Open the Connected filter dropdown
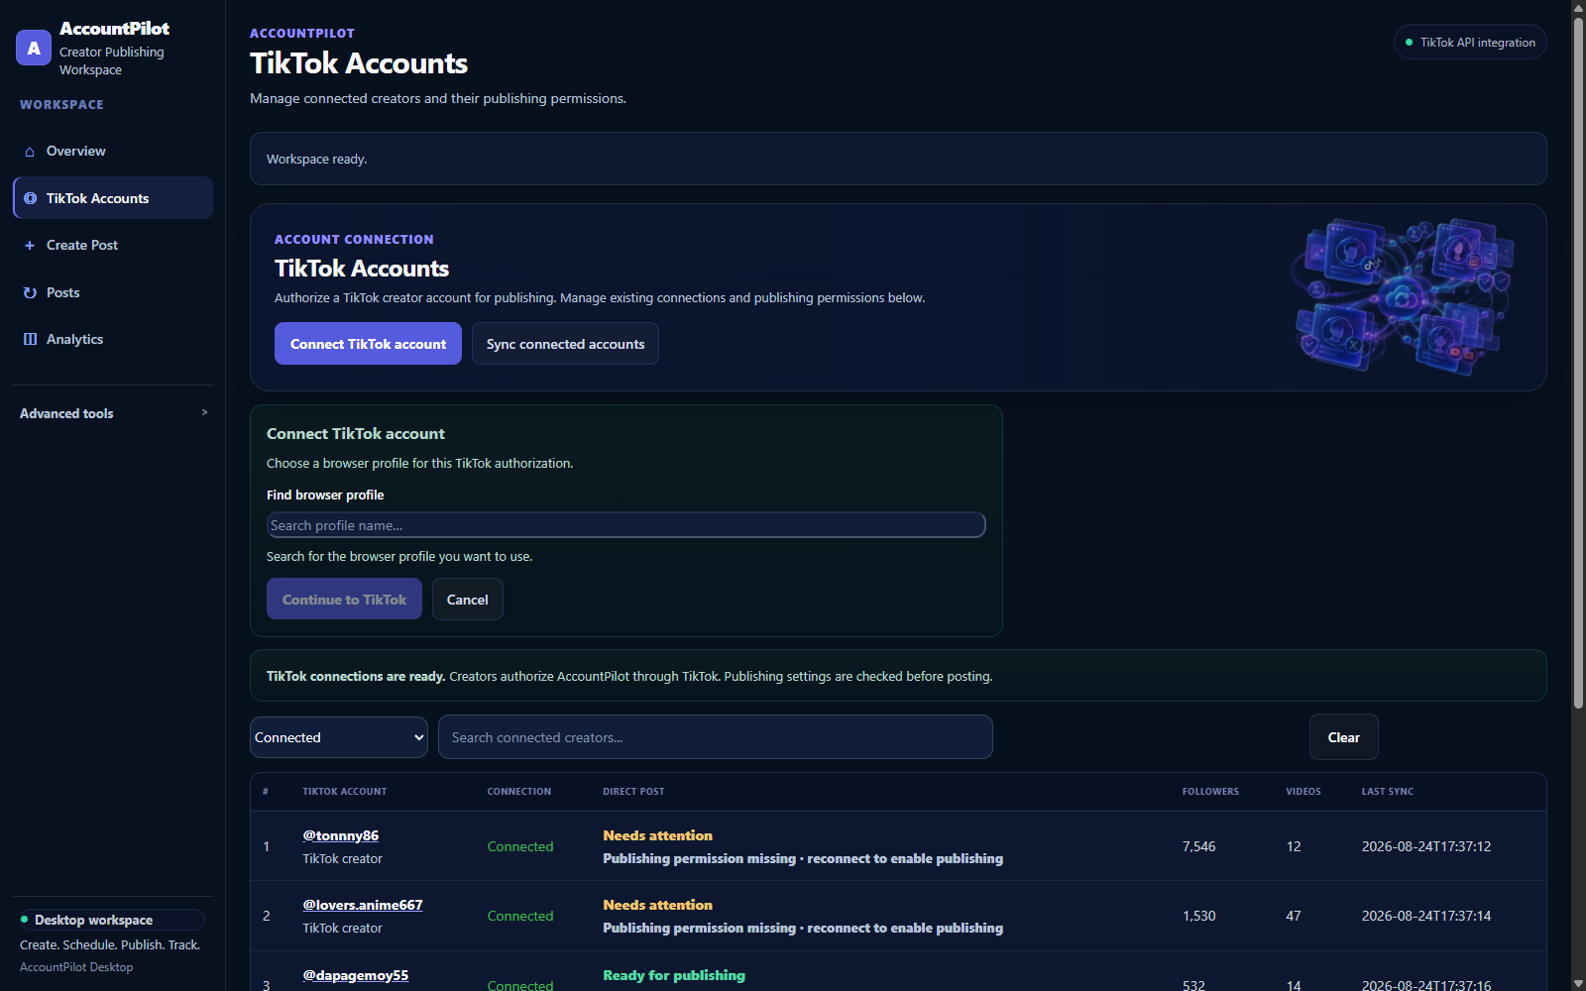Screen dimensions: 1586x991 coord(339,737)
